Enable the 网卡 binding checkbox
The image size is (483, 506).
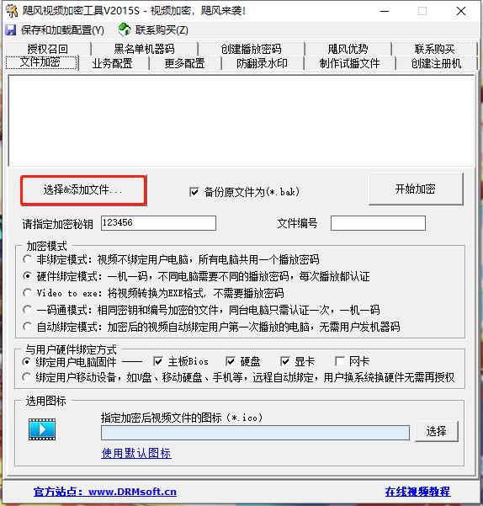[339, 361]
